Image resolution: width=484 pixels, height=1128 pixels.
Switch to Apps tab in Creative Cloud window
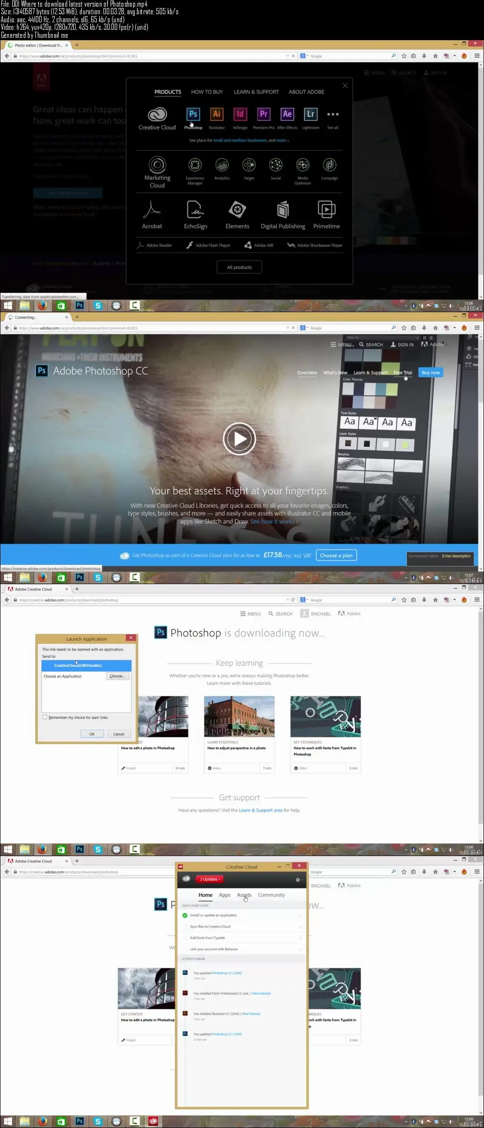[225, 895]
